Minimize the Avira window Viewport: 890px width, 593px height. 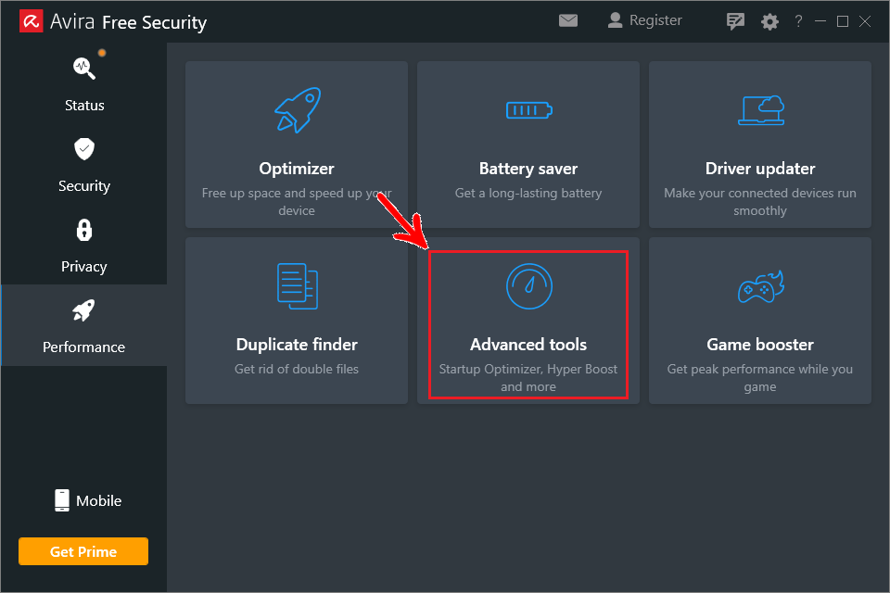click(820, 21)
